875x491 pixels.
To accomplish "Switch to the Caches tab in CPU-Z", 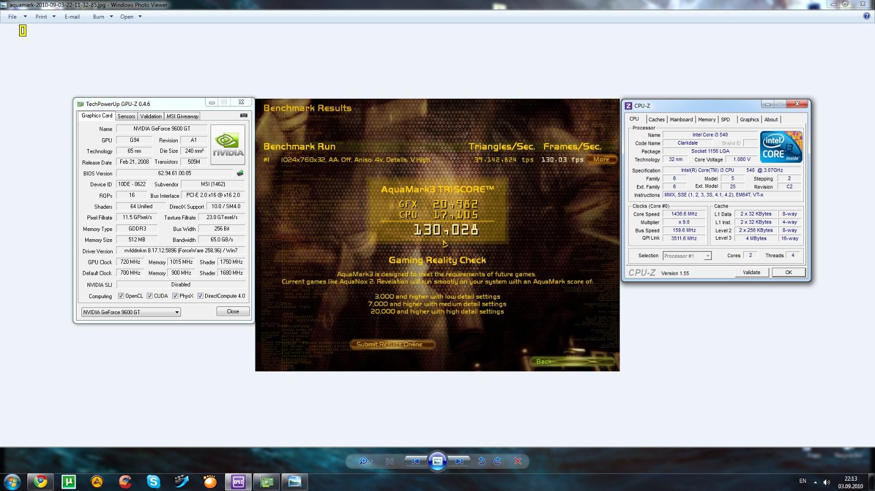I will [657, 120].
